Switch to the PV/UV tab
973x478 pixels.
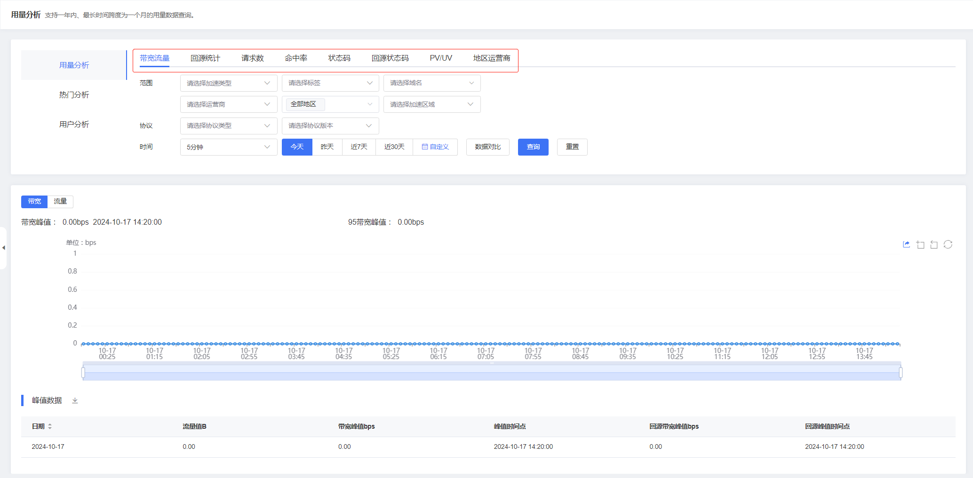click(441, 58)
